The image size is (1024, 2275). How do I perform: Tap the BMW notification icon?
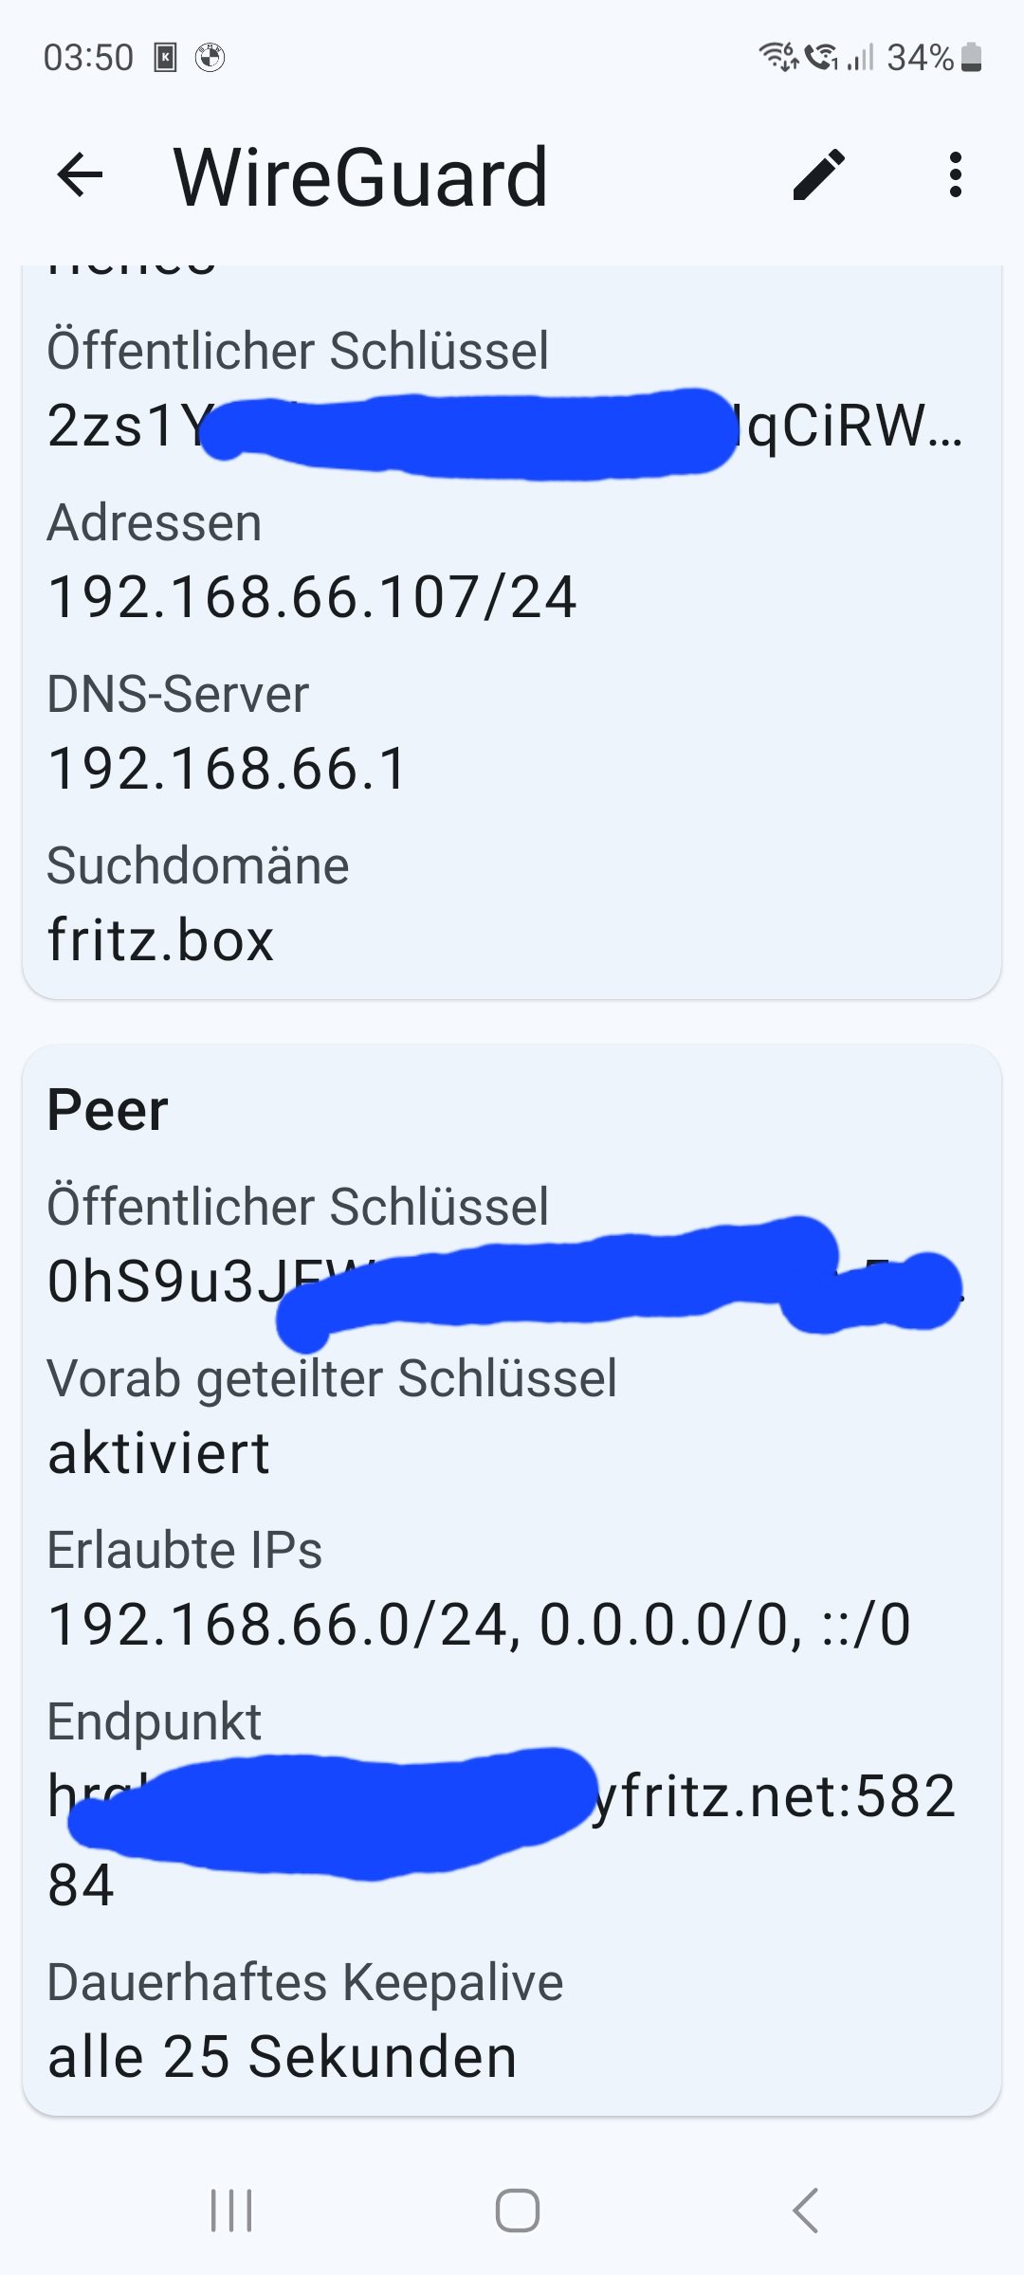(x=210, y=58)
